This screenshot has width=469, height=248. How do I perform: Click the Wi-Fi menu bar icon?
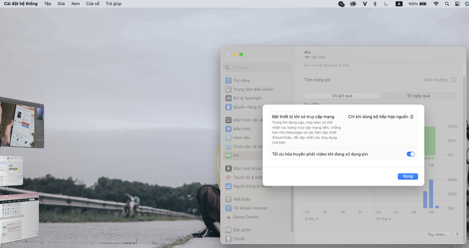tap(436, 4)
